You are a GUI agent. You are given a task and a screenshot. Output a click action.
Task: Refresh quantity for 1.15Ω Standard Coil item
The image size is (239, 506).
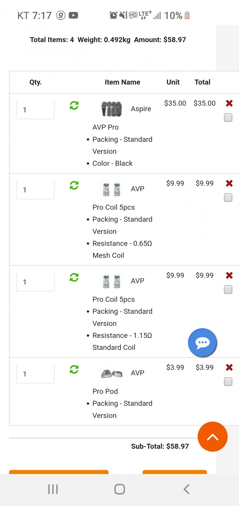point(74,278)
